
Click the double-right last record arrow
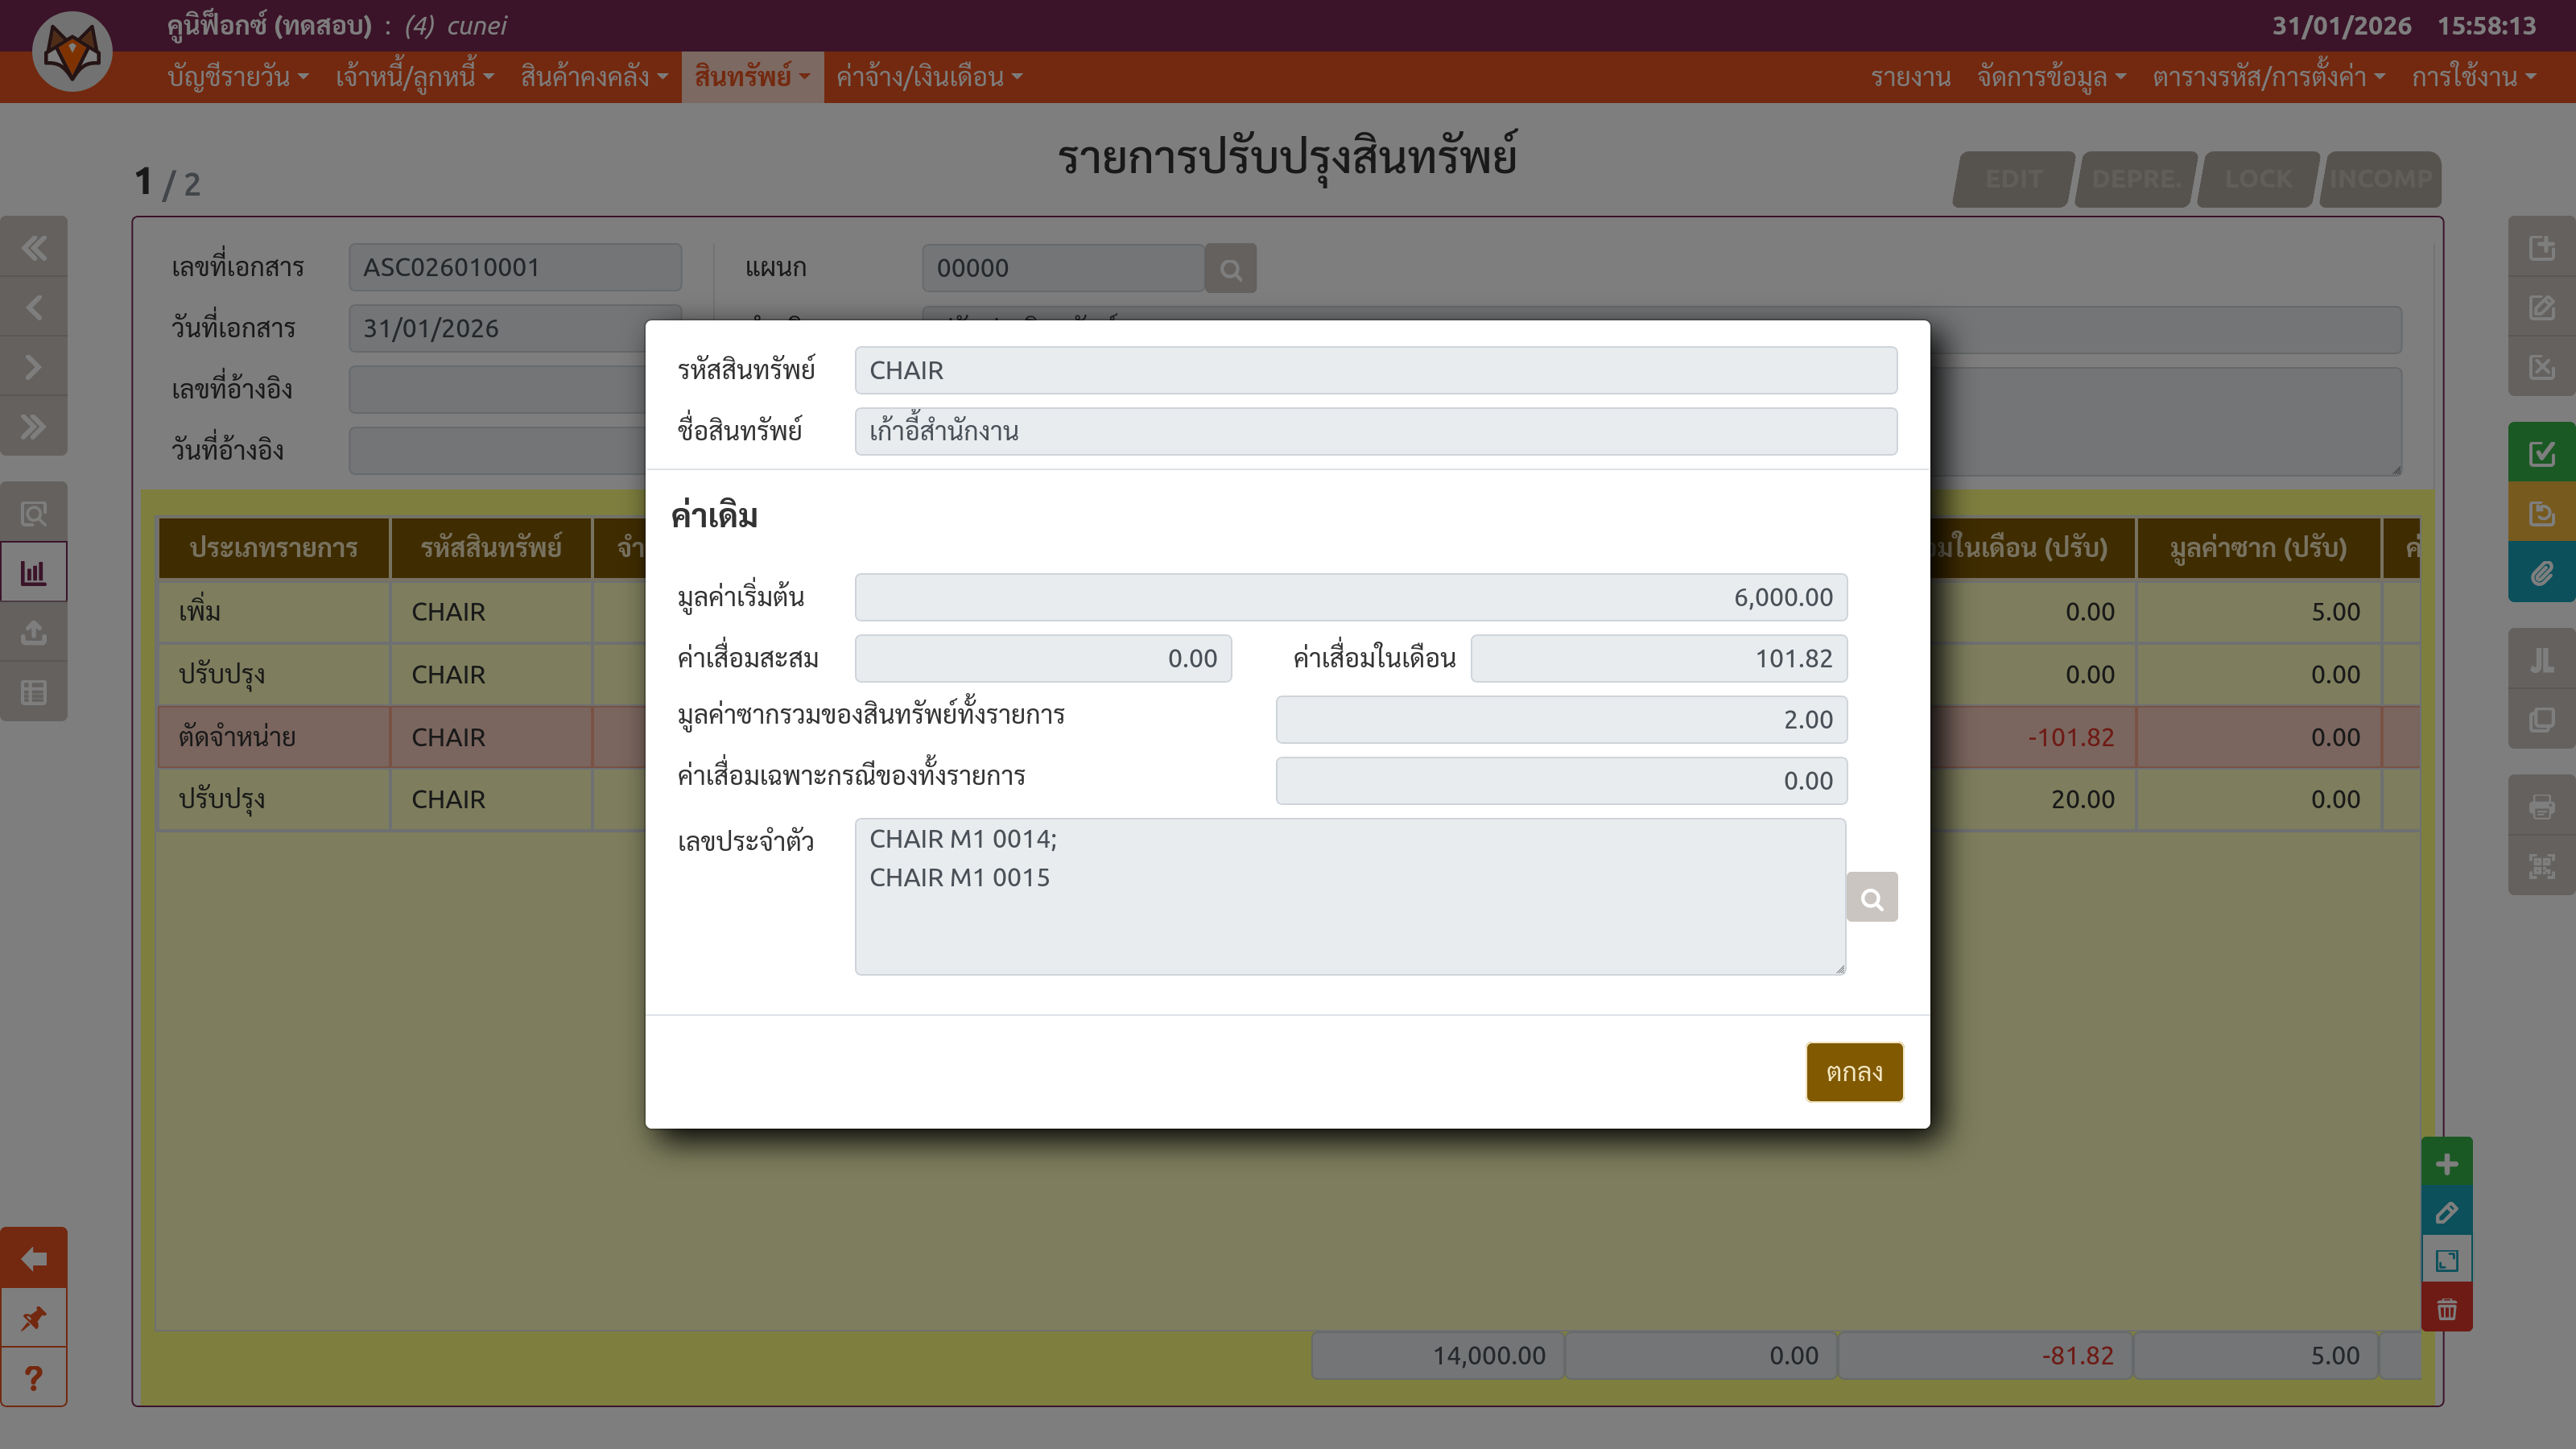(34, 427)
